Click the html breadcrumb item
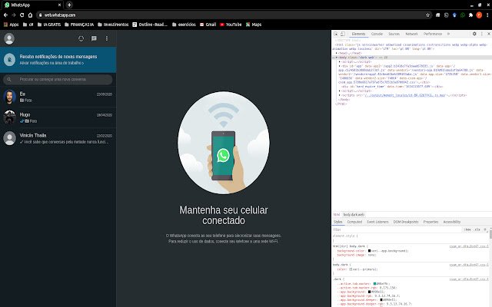 (x=337, y=215)
